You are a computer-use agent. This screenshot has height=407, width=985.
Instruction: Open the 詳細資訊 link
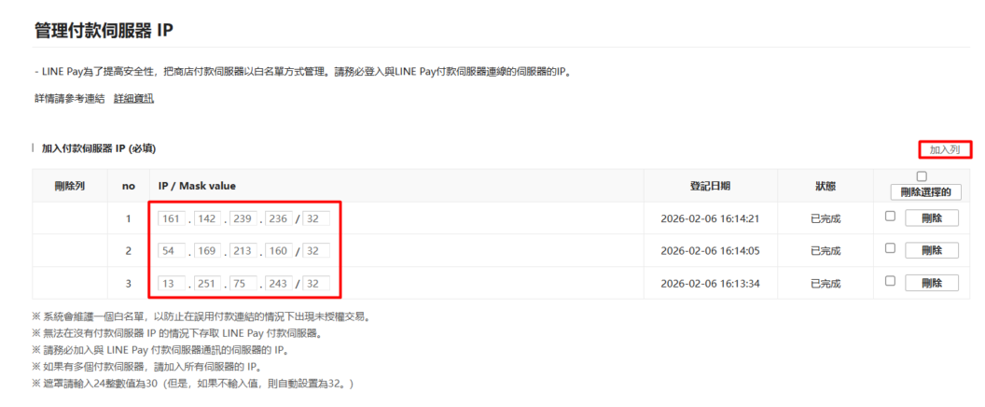coord(133,99)
